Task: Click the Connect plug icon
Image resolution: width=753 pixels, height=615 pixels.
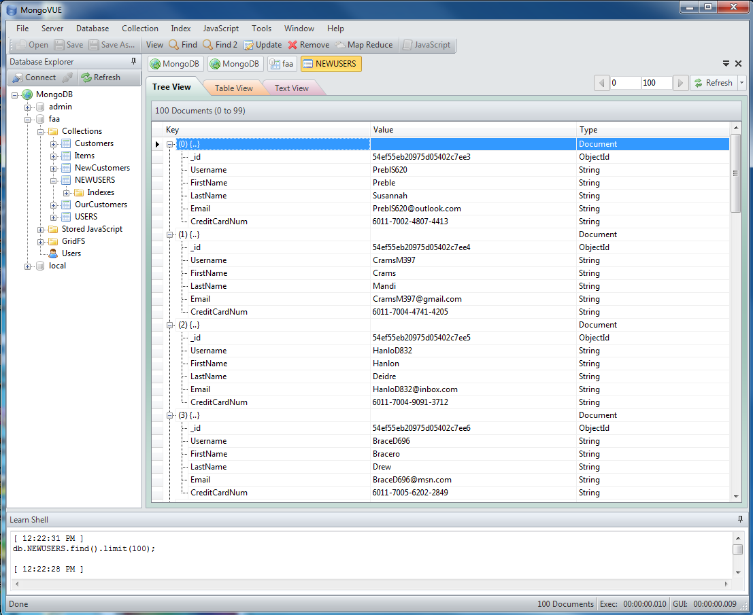Action: (18, 77)
